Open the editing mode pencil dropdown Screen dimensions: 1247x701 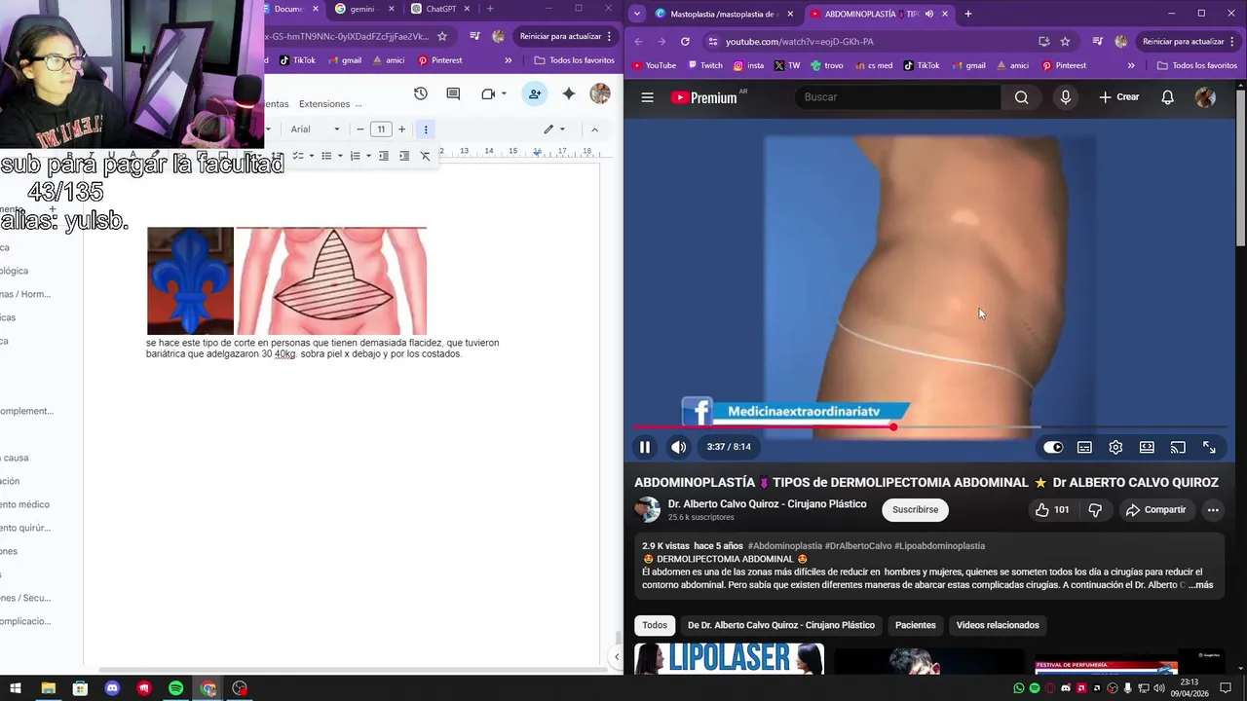(554, 129)
